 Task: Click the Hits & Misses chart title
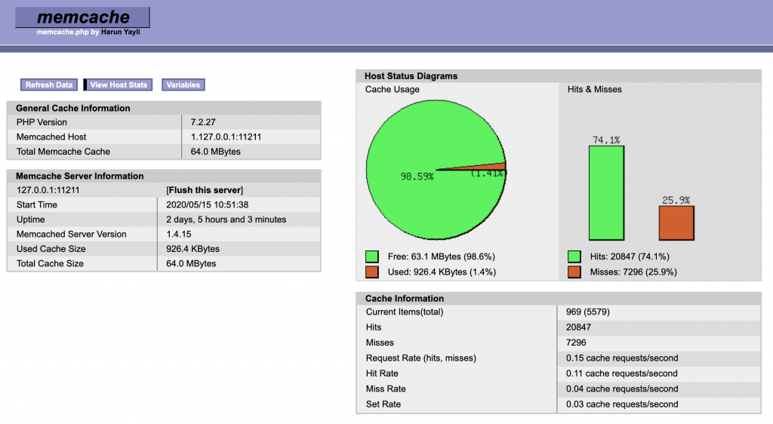[595, 90]
